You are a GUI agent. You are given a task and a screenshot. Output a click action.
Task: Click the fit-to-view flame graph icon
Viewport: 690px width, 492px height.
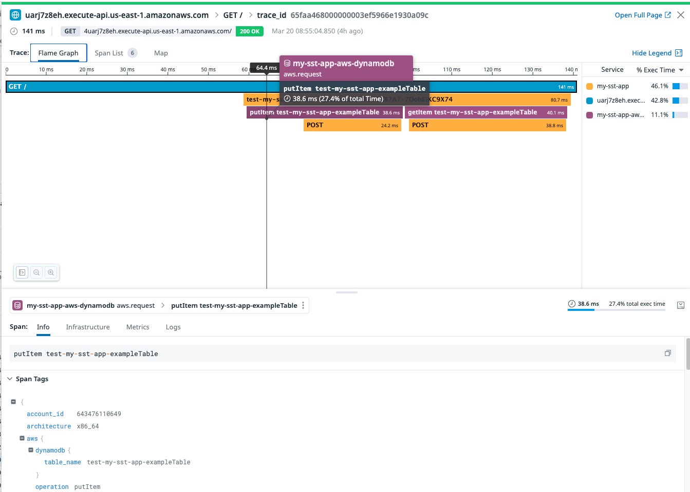(22, 272)
